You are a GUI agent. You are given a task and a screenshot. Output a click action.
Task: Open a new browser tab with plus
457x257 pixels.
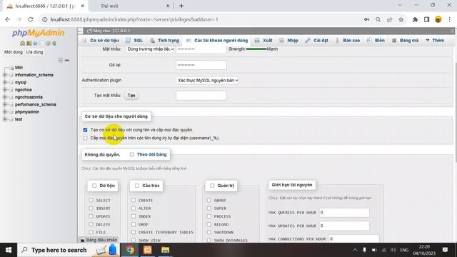pos(181,6)
